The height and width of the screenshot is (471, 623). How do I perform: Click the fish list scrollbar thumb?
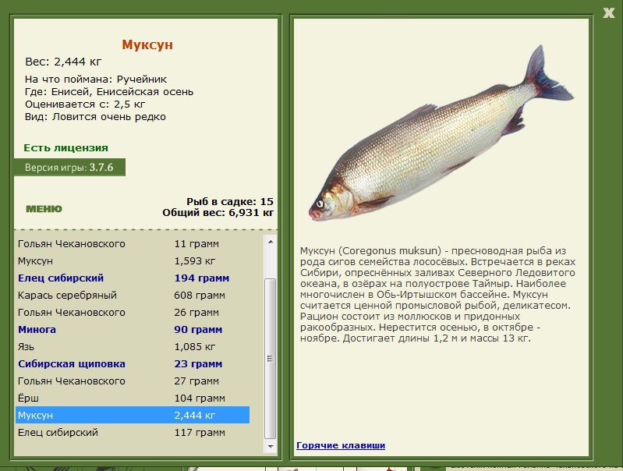coord(271,359)
